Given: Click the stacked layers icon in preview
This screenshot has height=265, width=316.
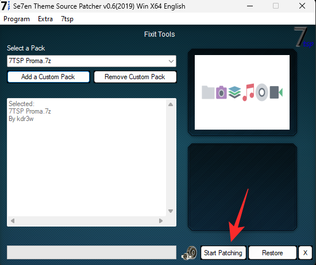Looking at the screenshot, I should point(235,92).
